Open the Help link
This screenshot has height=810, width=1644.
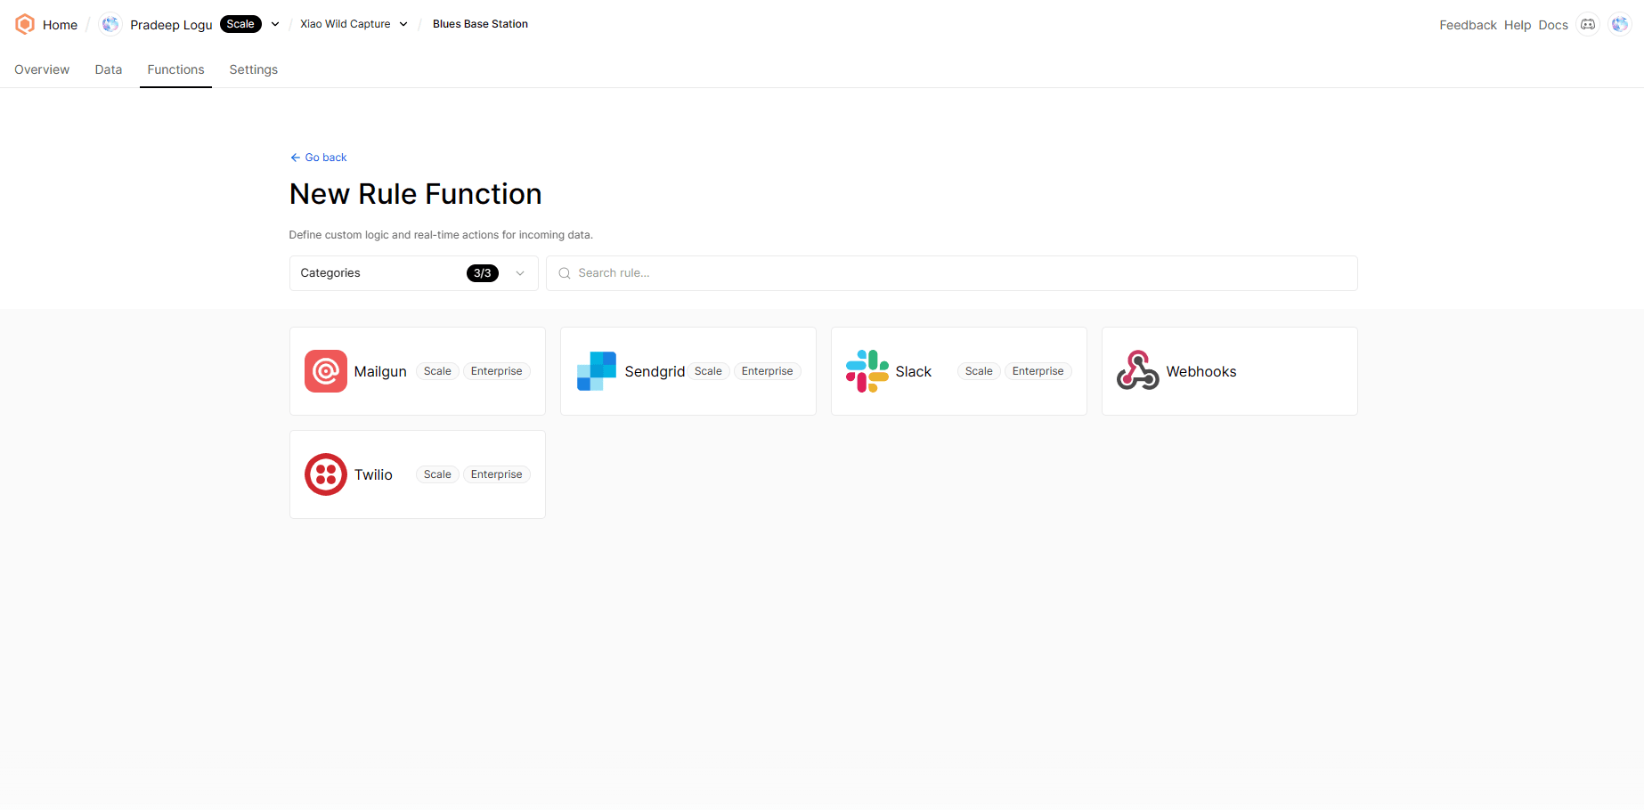click(x=1518, y=25)
